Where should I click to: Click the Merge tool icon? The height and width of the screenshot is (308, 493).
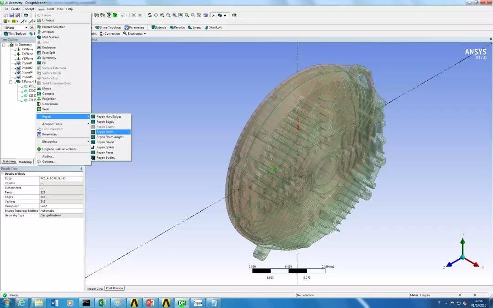[x=39, y=89]
